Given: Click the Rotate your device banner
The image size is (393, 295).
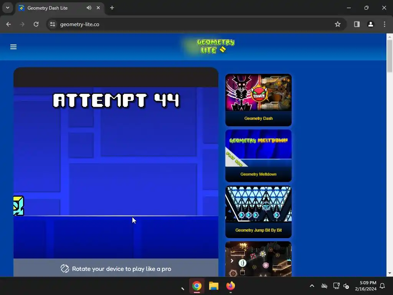Looking at the screenshot, I should (x=116, y=268).
